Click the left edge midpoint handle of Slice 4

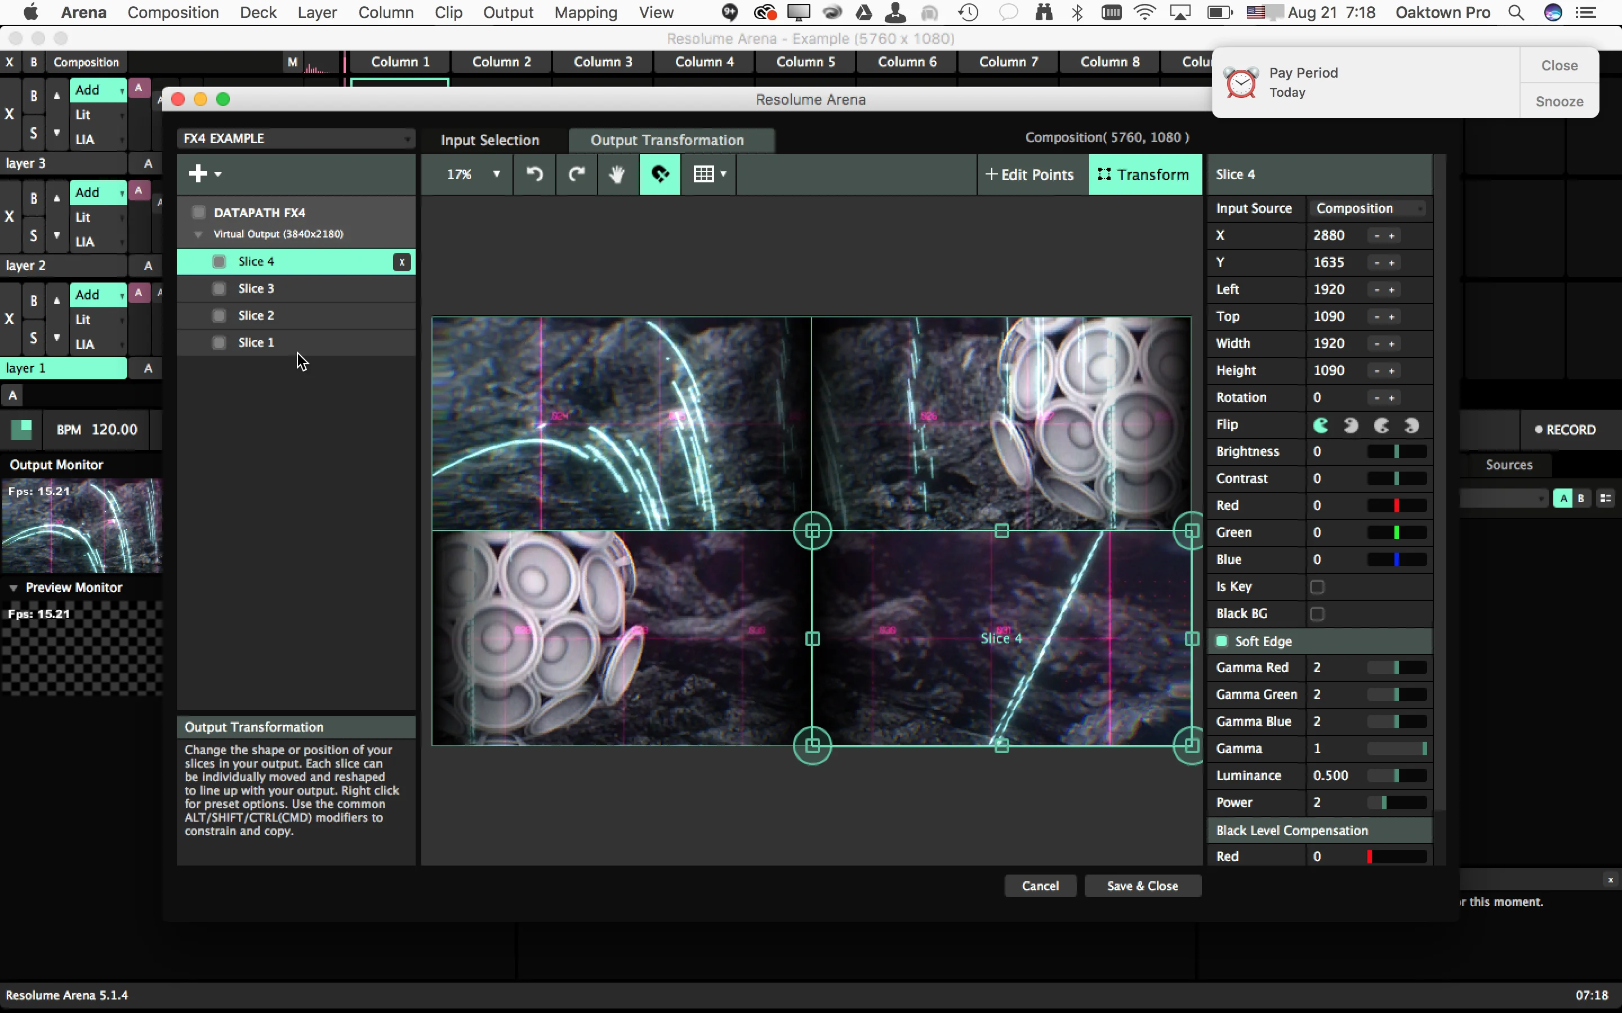pos(812,639)
